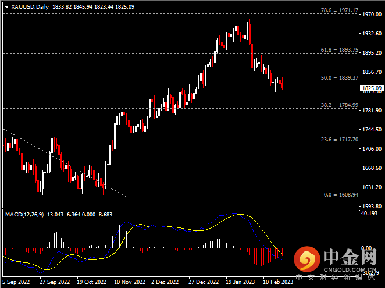Click the current price tag 1825.09
Image resolution: width=385 pixels, height=288 pixels.
coord(370,88)
